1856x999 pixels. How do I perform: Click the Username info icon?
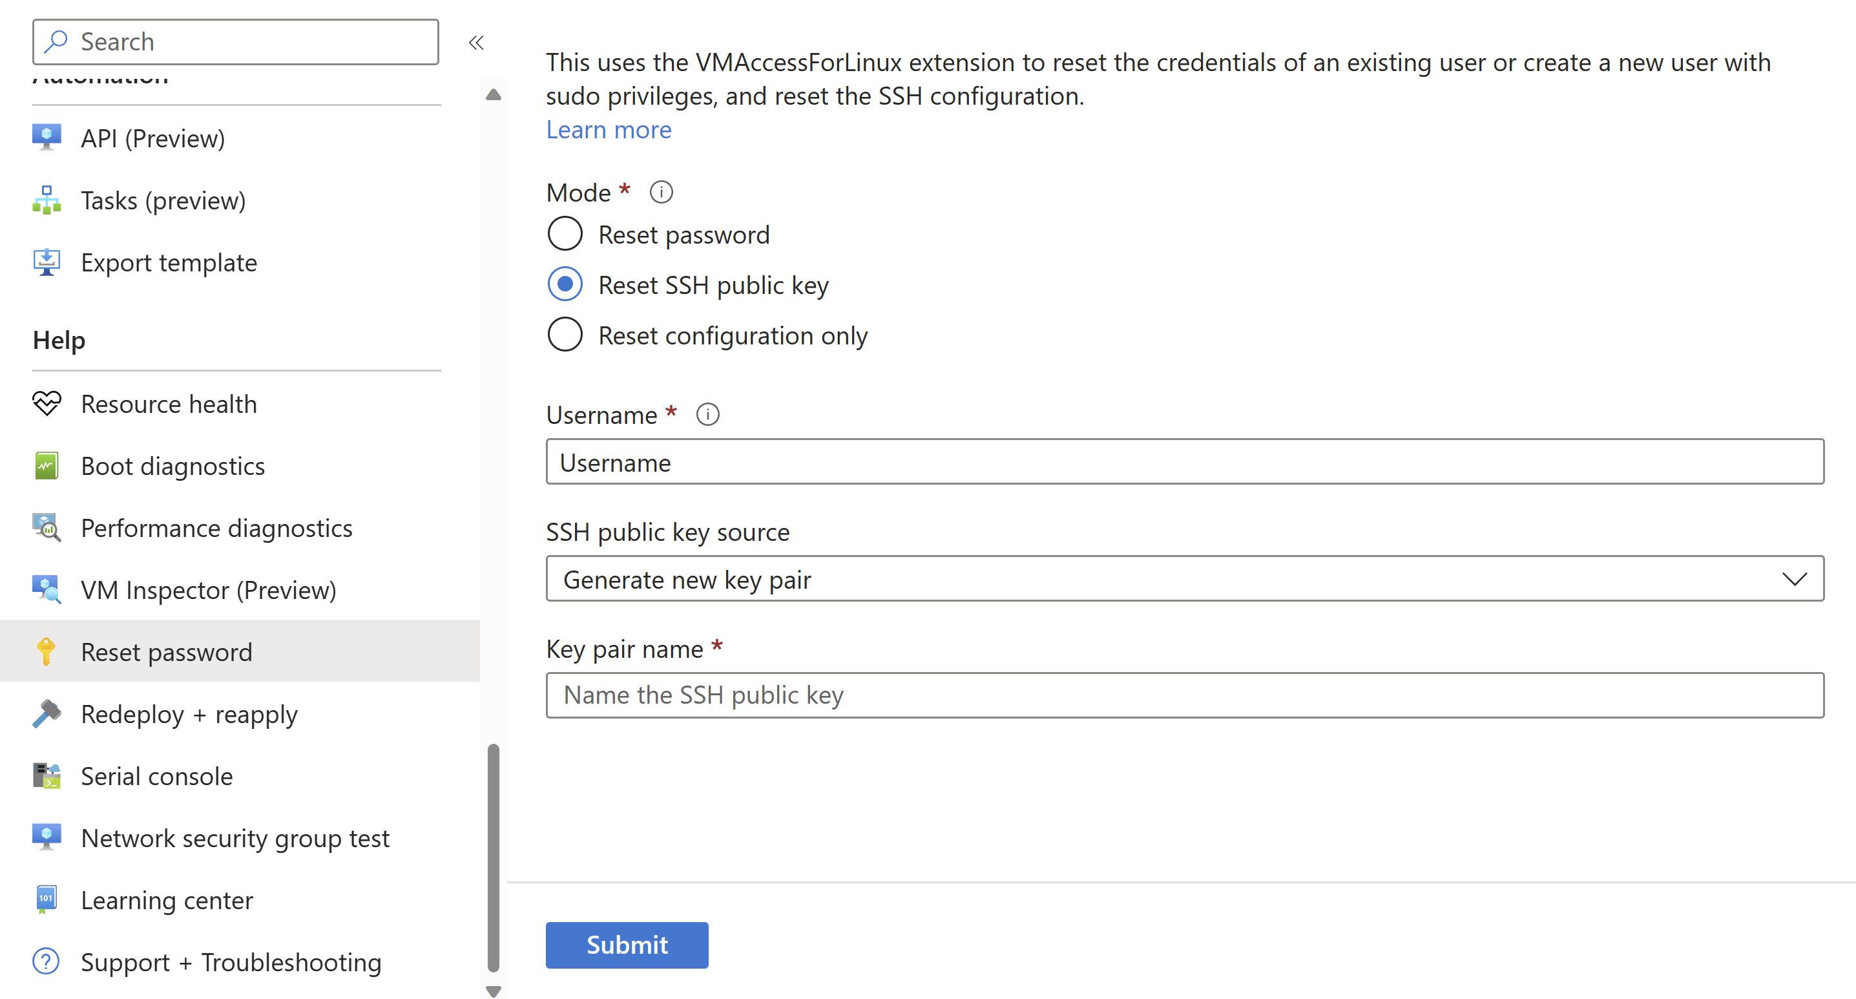(707, 414)
